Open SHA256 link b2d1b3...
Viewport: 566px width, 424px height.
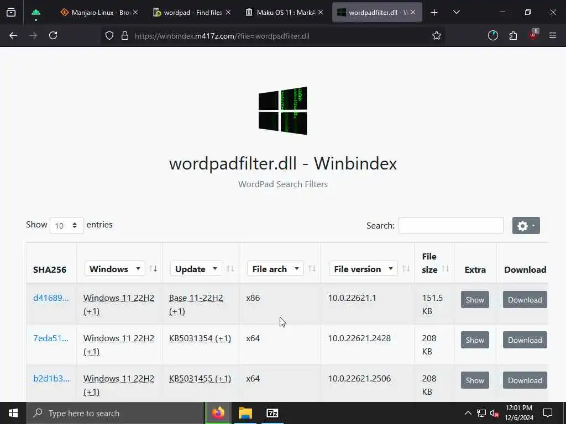pos(51,379)
